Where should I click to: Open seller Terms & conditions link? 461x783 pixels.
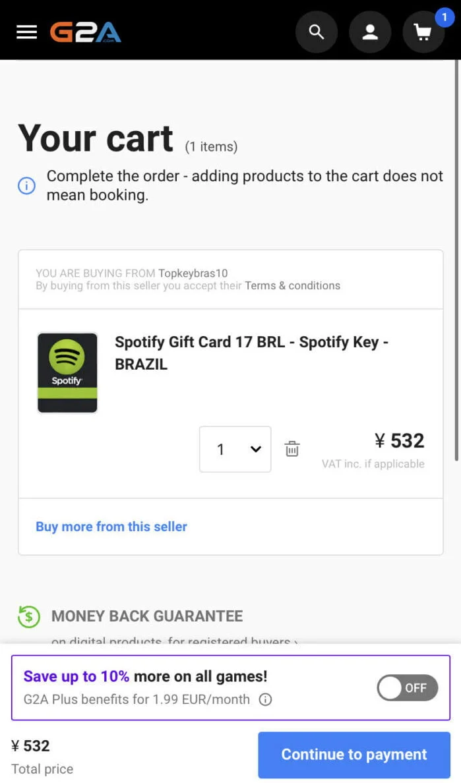(292, 285)
